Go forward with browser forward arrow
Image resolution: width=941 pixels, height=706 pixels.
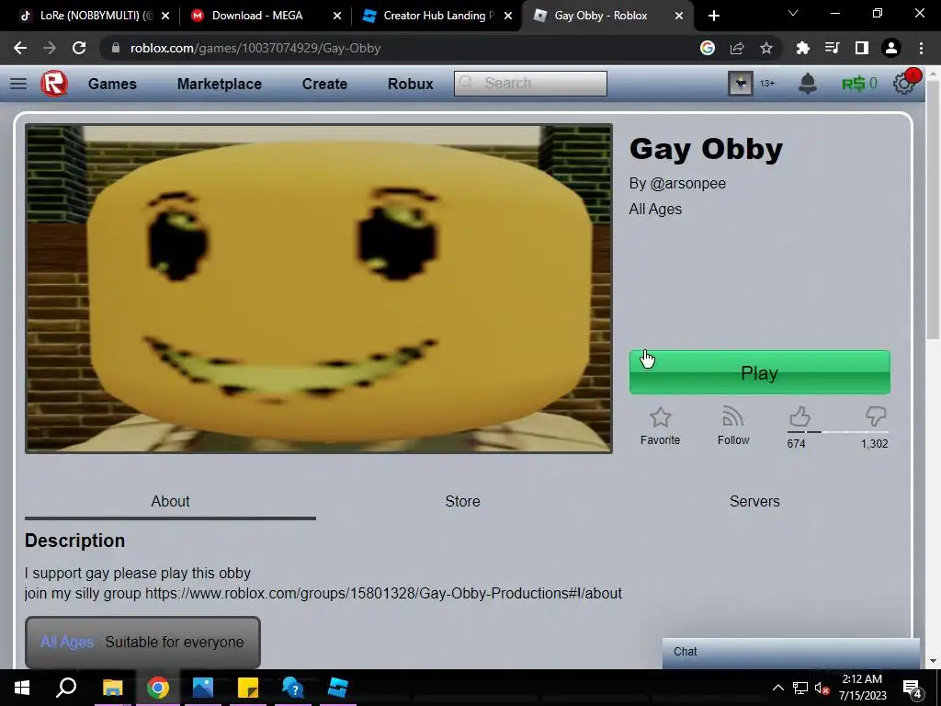50,48
